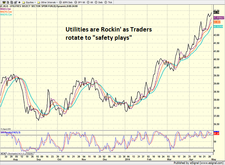Click the black current price tag

216,13
